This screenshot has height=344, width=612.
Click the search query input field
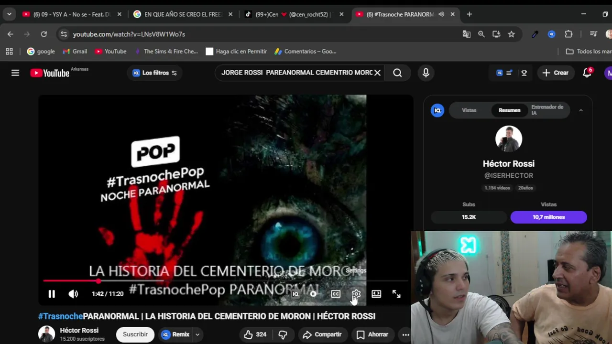pos(296,73)
